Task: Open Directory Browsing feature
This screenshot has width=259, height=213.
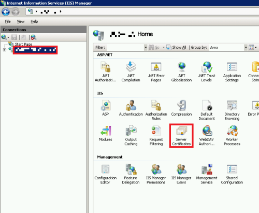Action: 232,110
